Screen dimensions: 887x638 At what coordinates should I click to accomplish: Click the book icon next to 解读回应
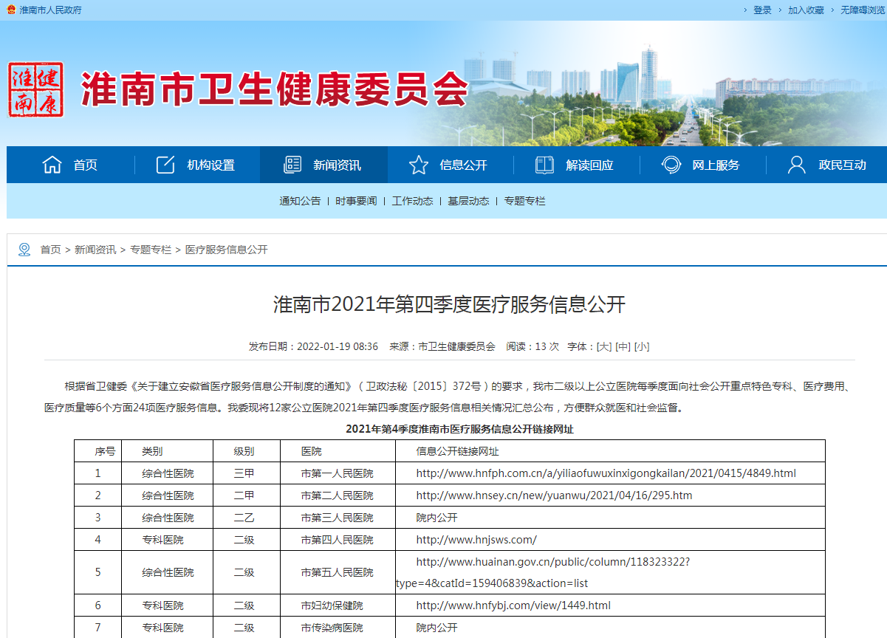pos(544,164)
